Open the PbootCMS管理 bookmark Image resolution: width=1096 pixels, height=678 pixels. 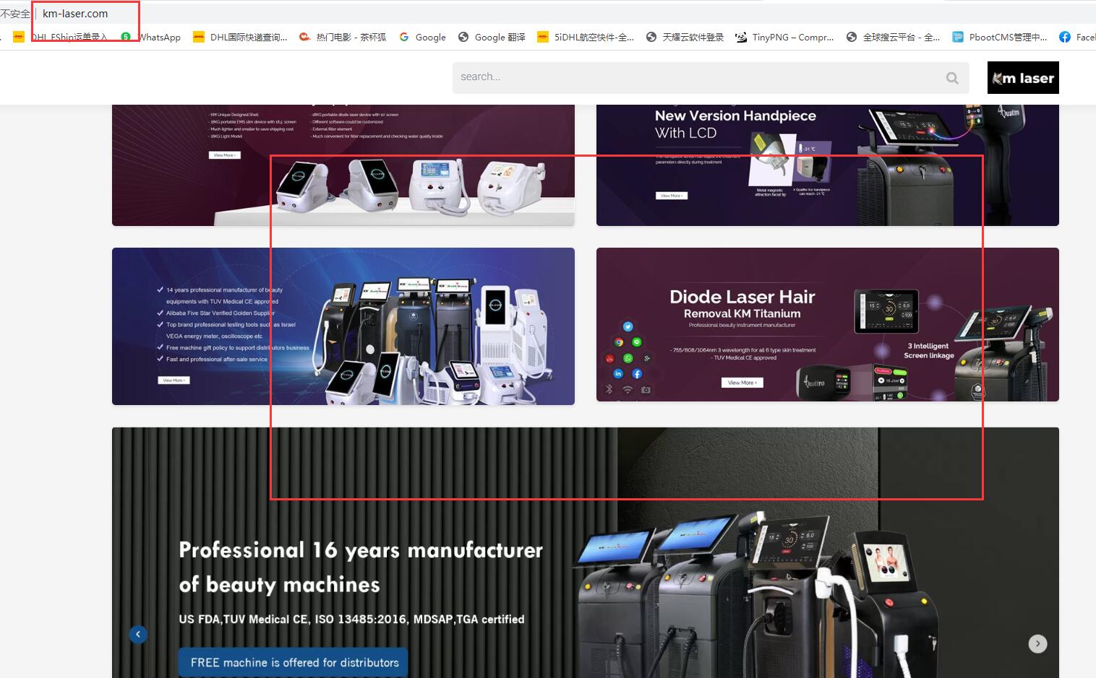(x=999, y=37)
